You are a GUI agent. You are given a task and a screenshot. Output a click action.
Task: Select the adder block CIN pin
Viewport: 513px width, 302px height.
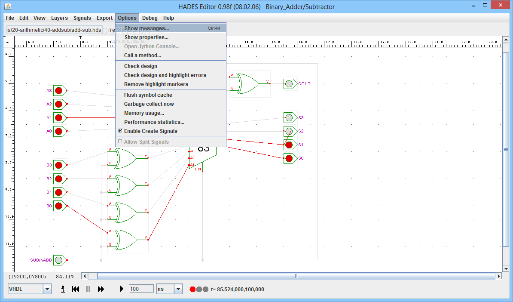coord(202,171)
